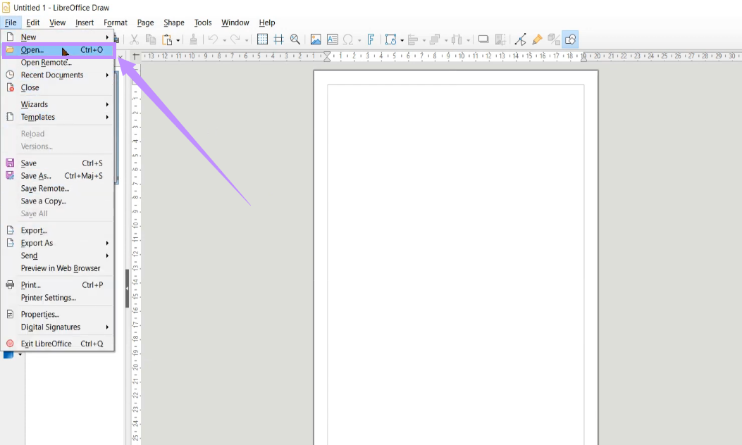This screenshot has width=742, height=445.
Task: Click the blue color swatch bottom left
Action: coord(7,354)
